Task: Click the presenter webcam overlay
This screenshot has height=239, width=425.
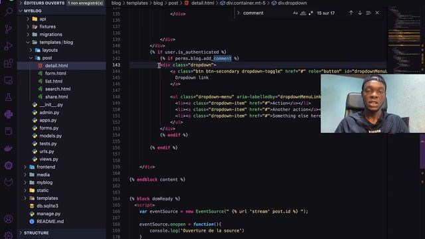Action: pos(373,104)
